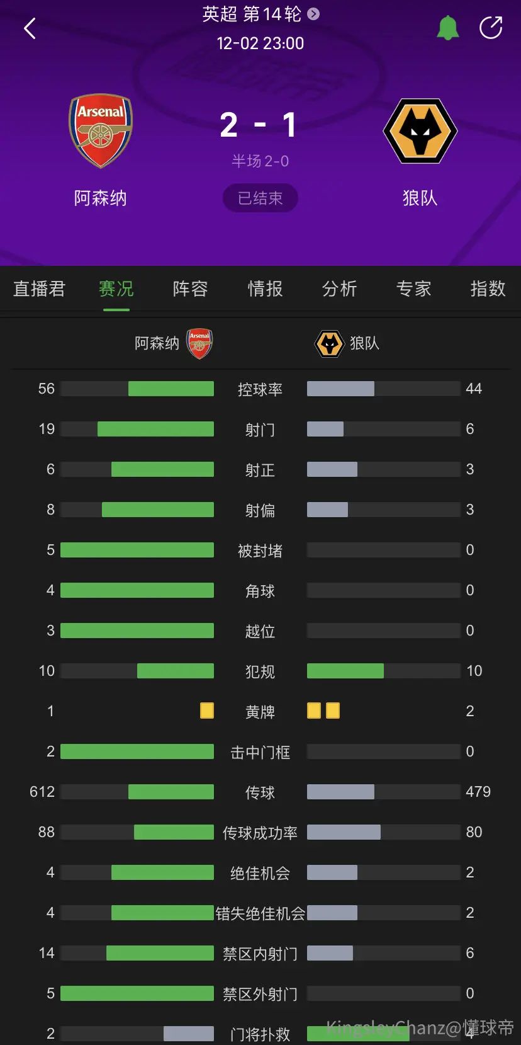Switch to the 直播君 tab

coord(39,288)
